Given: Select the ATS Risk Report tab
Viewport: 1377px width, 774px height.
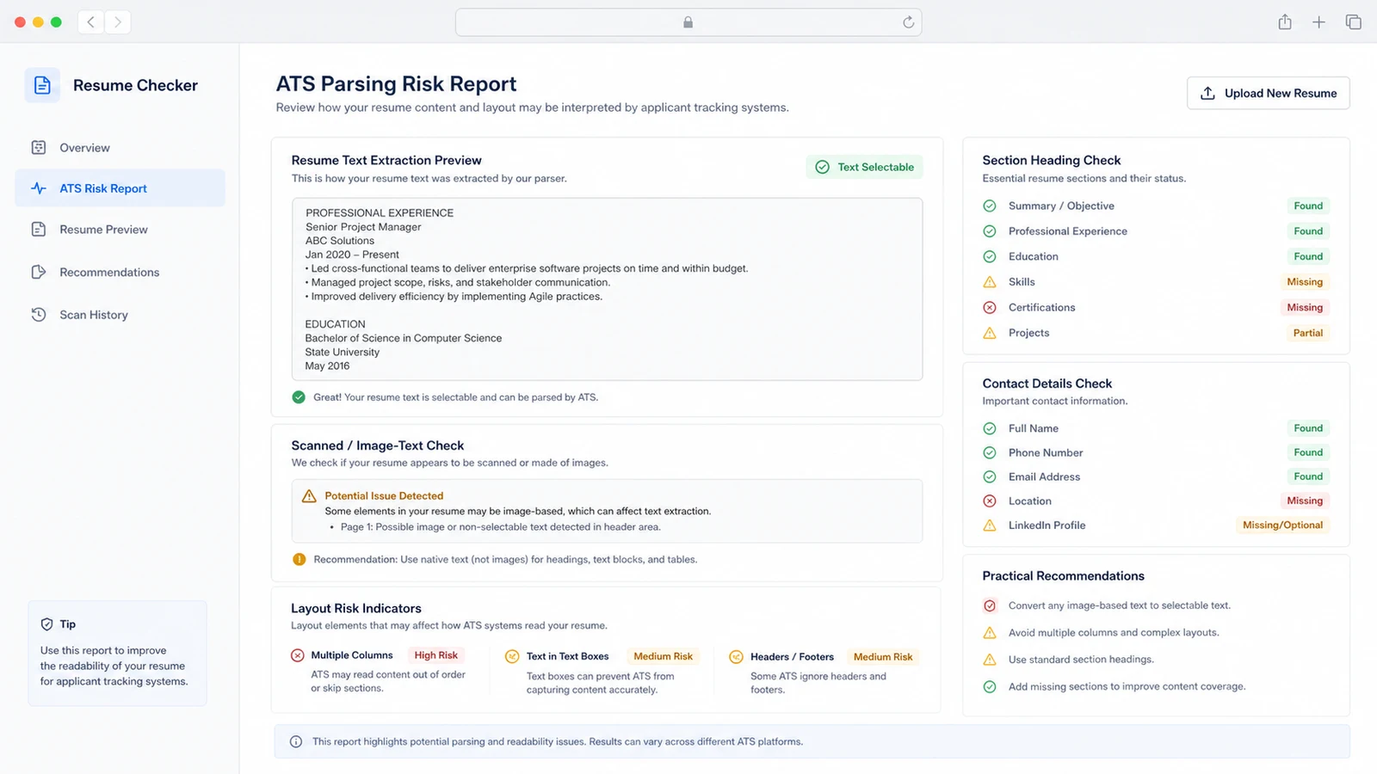Looking at the screenshot, I should coord(120,188).
